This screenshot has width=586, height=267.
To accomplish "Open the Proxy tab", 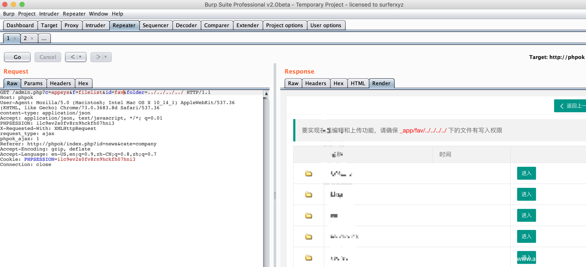I will click(71, 25).
